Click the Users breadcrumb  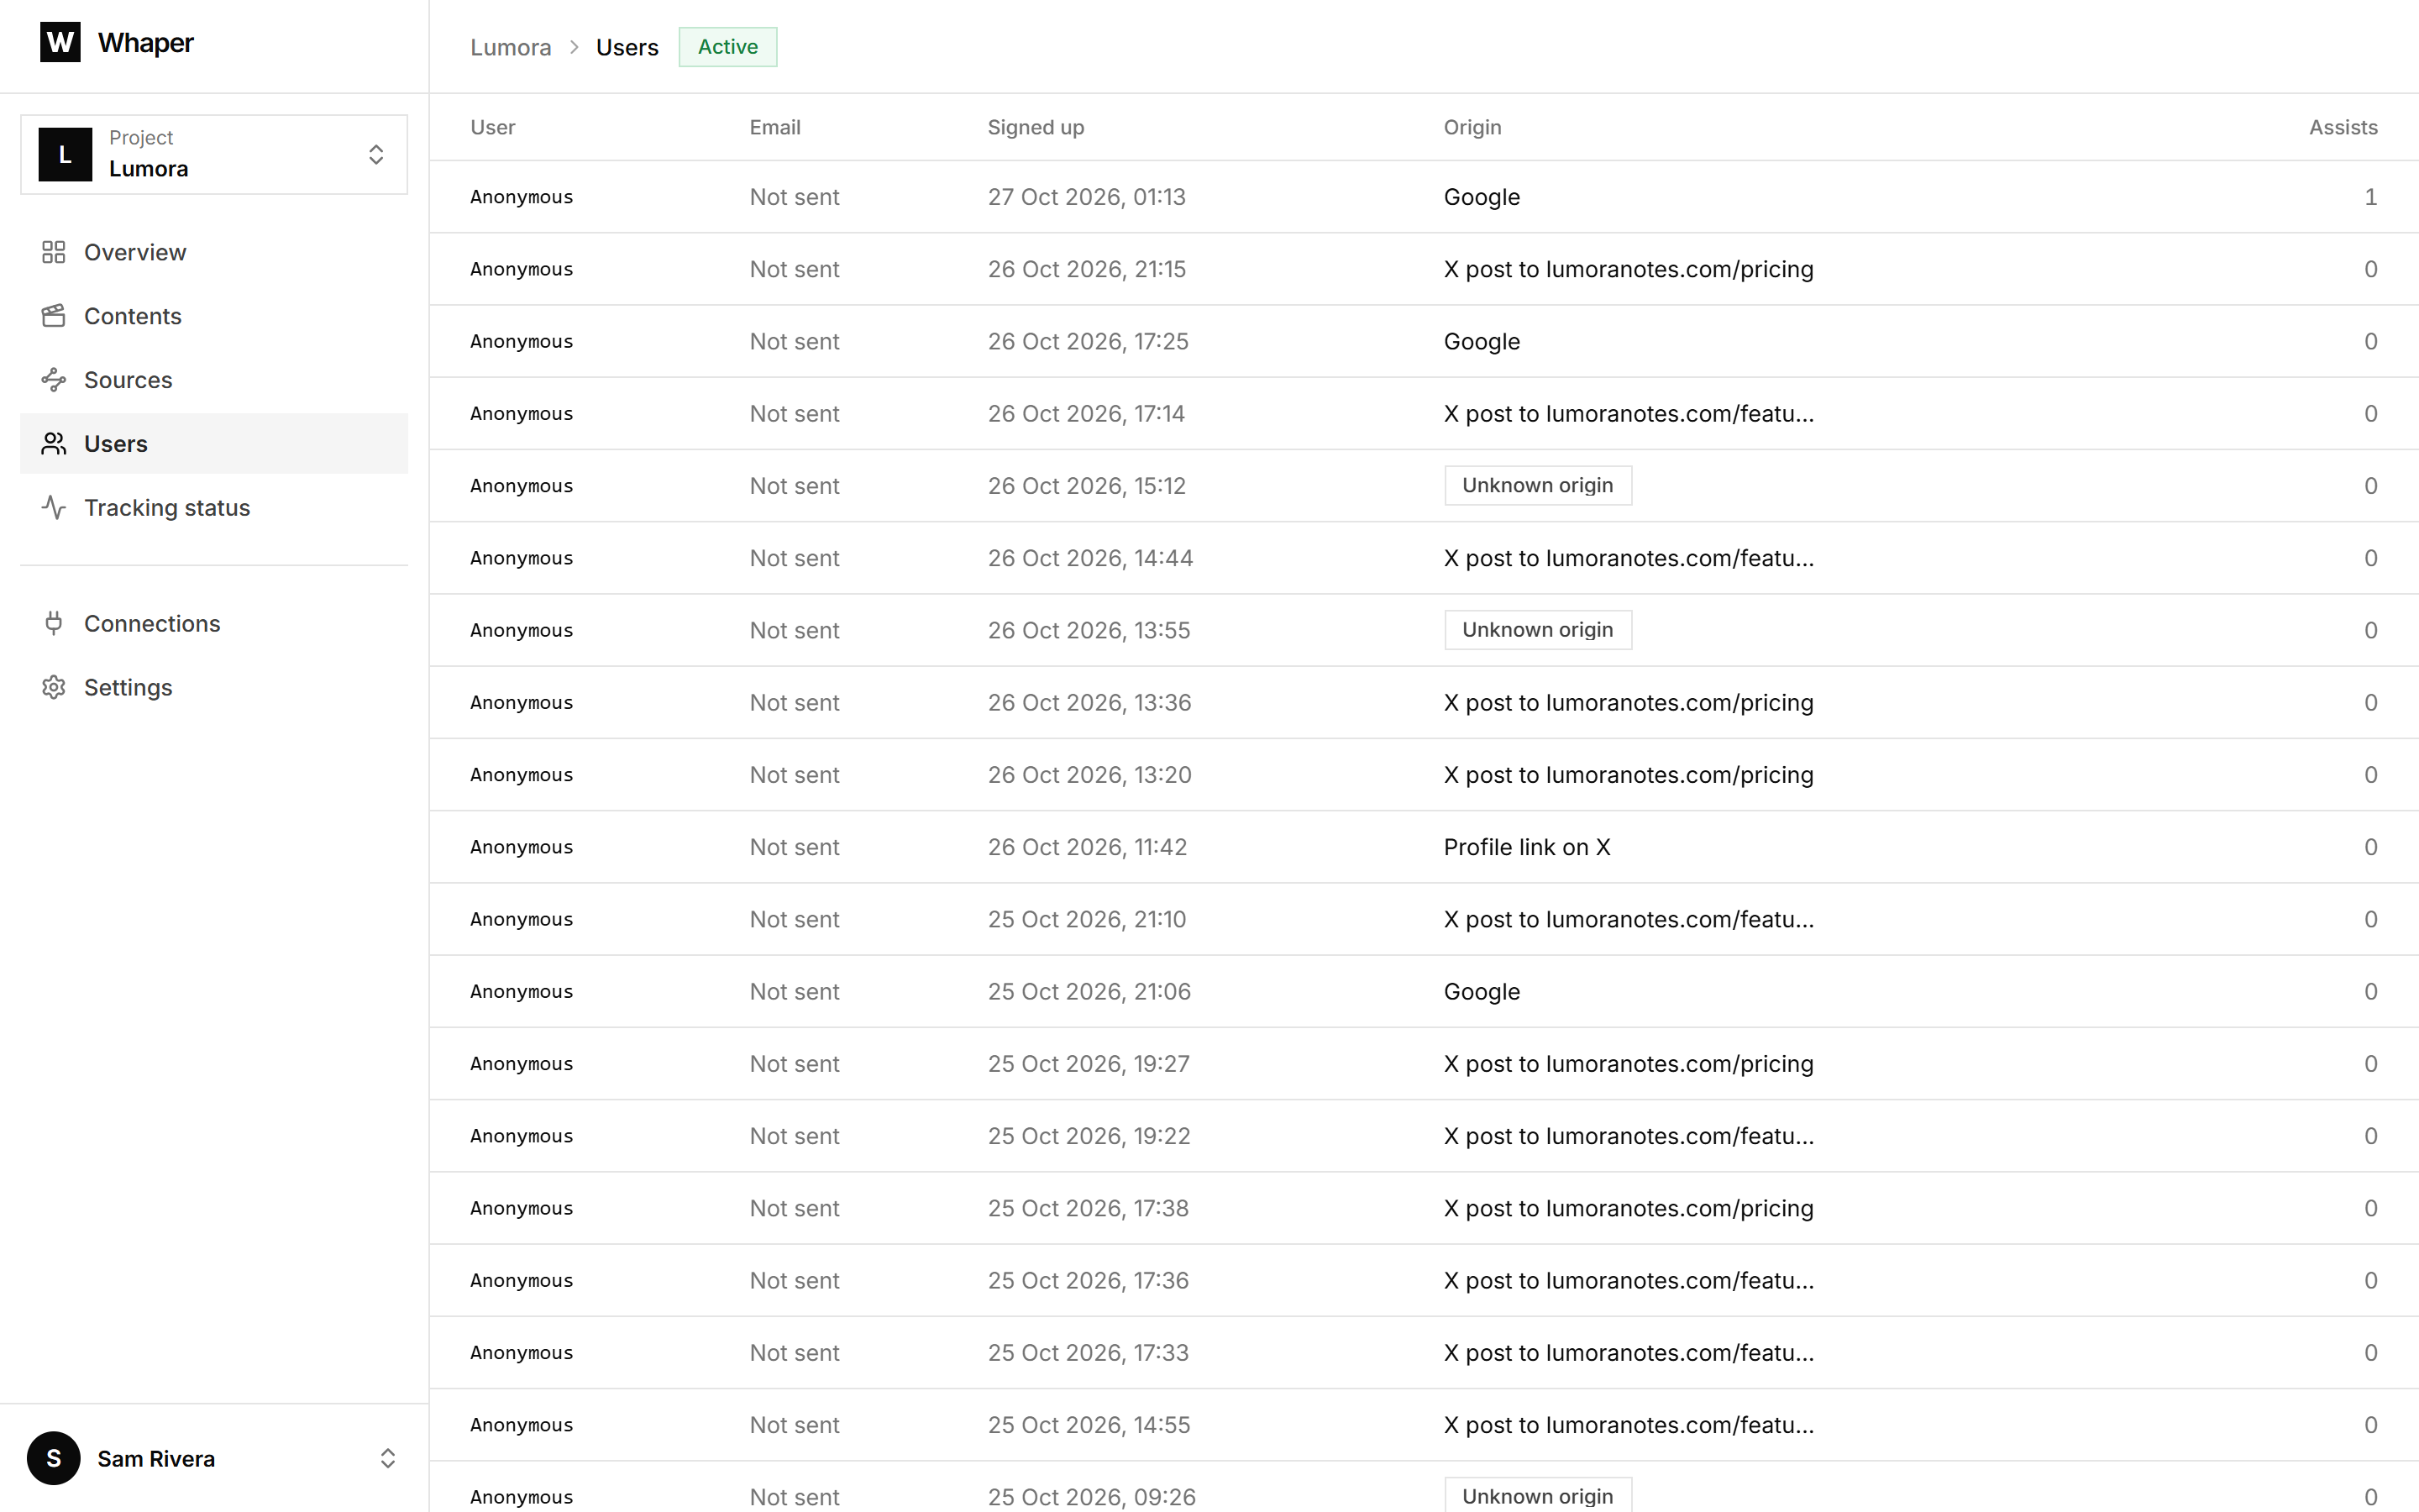pyautogui.click(x=627, y=47)
